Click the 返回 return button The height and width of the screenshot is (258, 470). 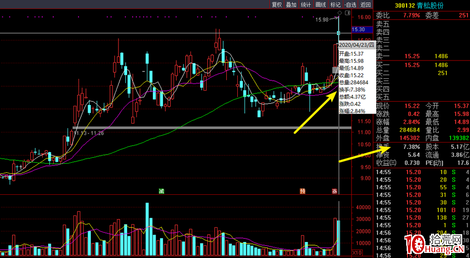coord(366,5)
